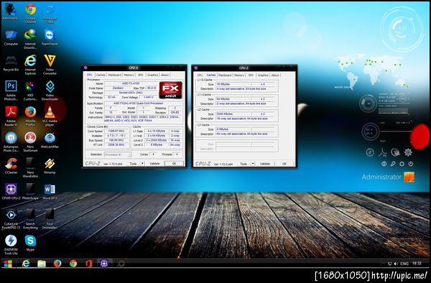This screenshot has width=431, height=283.
Task: Click Validate in the left CPU-Z window
Action: point(154,164)
